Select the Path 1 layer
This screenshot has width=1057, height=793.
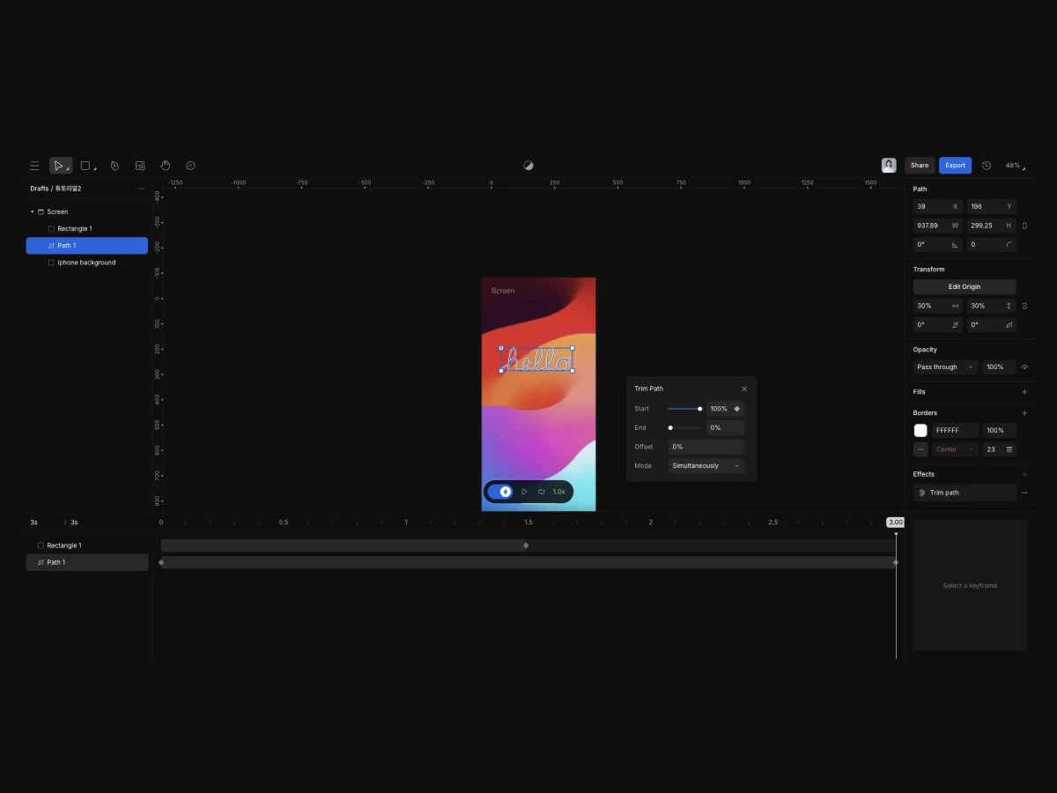click(86, 246)
